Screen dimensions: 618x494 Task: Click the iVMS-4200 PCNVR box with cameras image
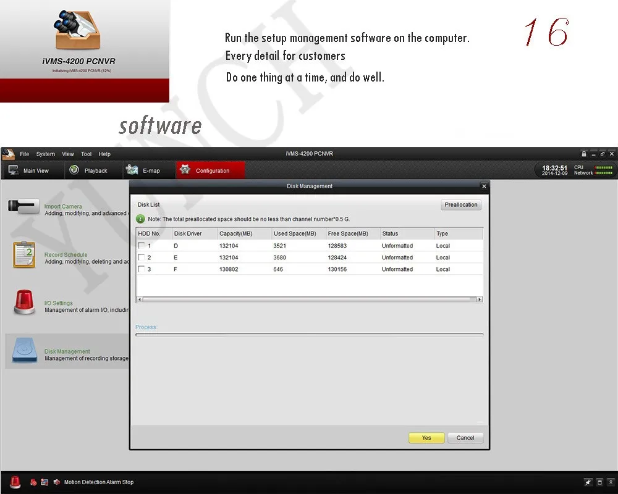(78, 30)
